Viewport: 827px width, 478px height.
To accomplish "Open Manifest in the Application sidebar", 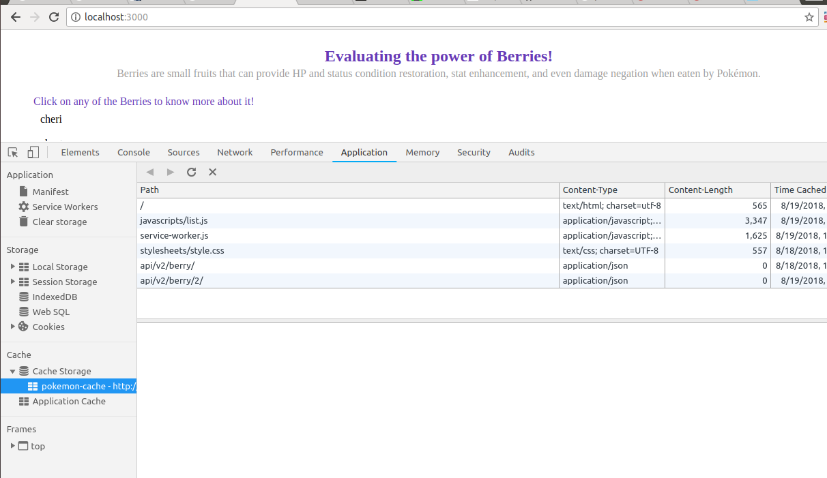I will (x=50, y=192).
